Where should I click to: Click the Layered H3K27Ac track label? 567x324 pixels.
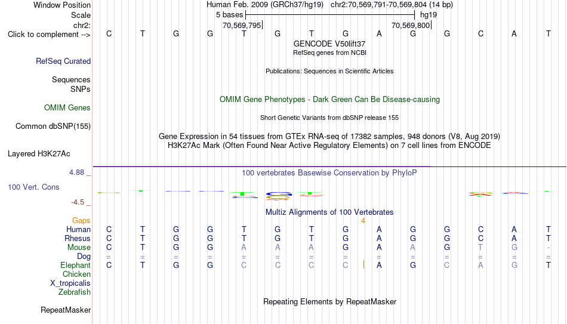[x=39, y=154]
